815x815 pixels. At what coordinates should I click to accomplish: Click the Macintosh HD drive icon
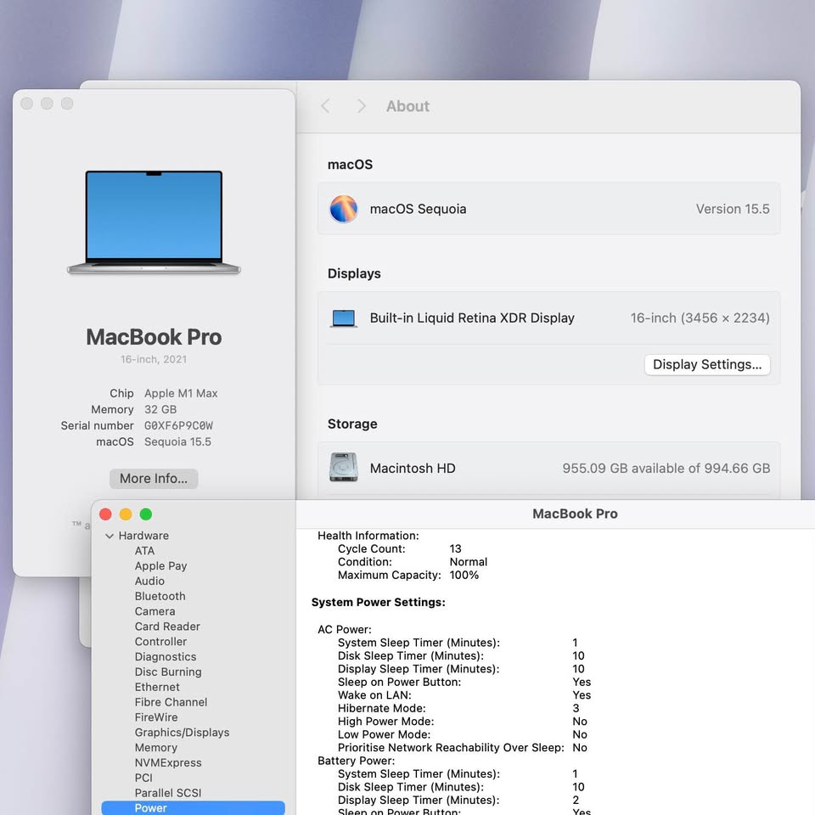[x=344, y=467]
